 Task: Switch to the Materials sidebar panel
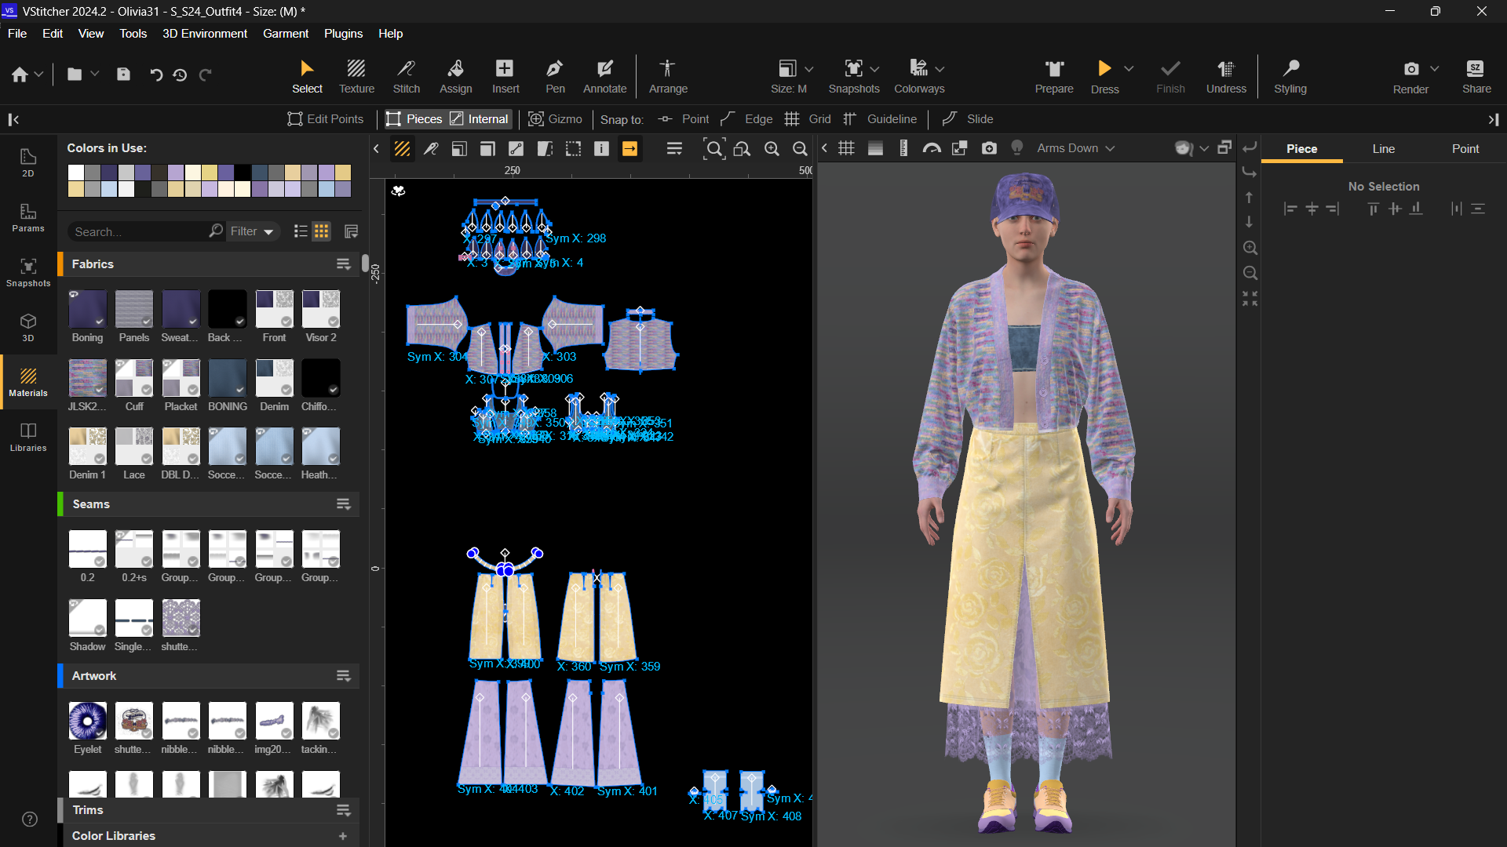tap(28, 383)
